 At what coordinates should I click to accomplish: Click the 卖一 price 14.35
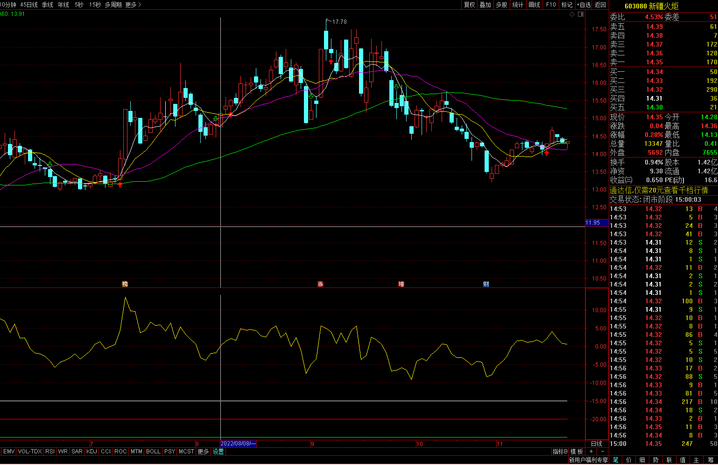[655, 62]
